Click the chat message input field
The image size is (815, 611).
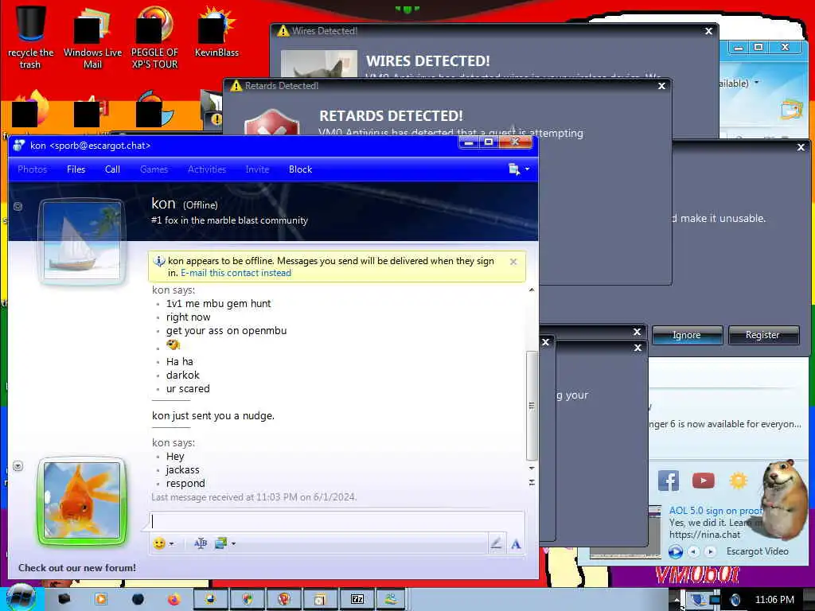click(x=337, y=522)
